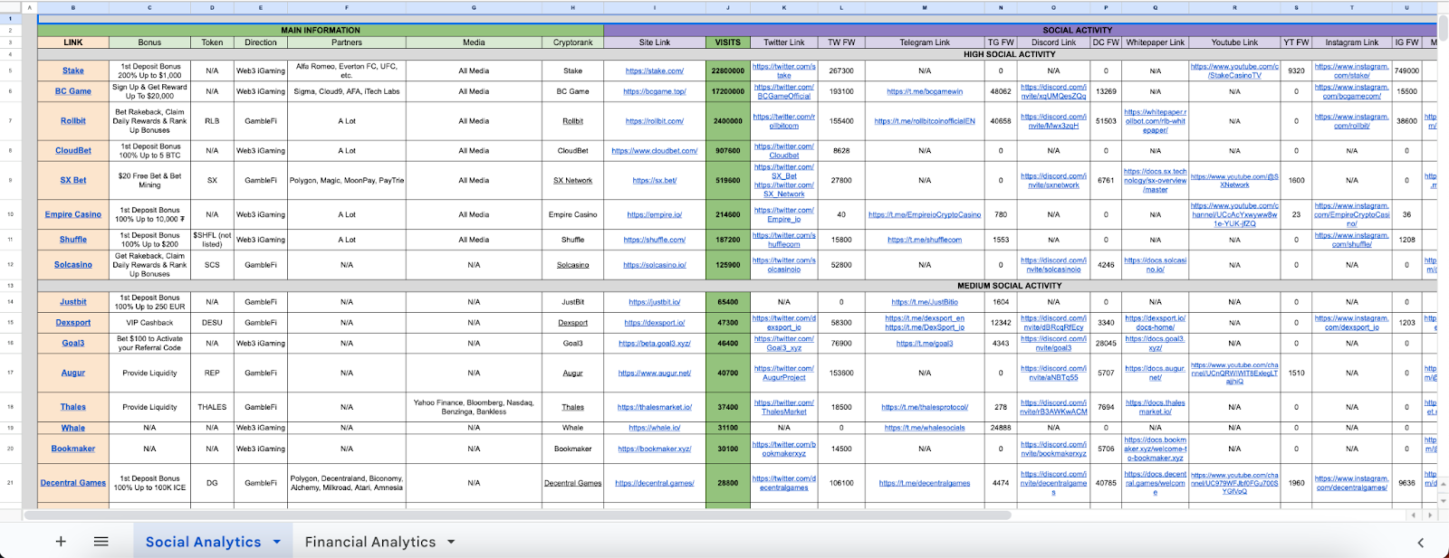Open the https://stake.com/ site link
The image size is (1449, 558).
(655, 71)
